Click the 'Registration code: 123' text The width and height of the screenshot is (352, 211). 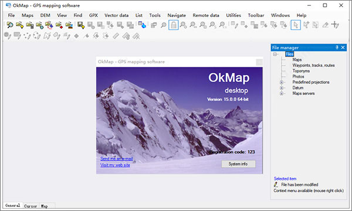click(232, 152)
